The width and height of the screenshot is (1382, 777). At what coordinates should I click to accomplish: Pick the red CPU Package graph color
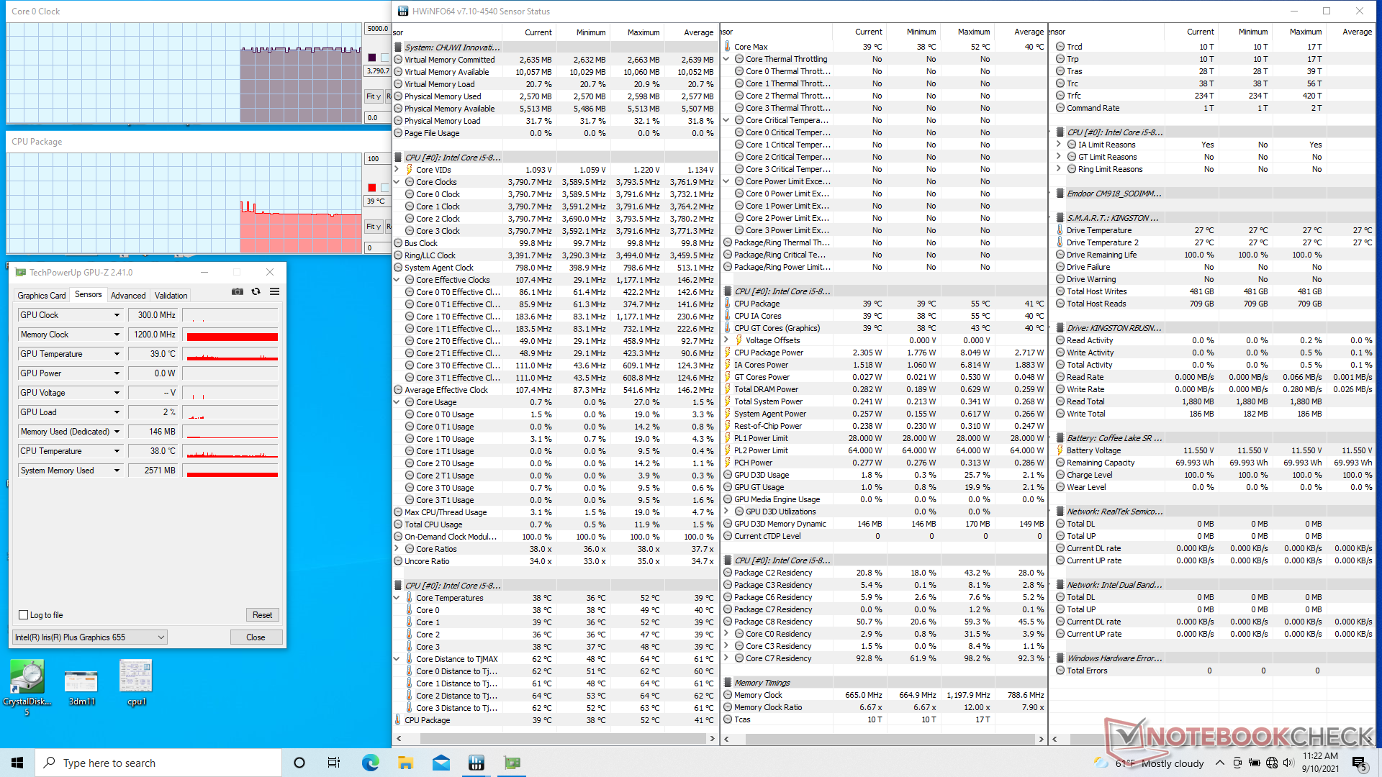click(372, 188)
